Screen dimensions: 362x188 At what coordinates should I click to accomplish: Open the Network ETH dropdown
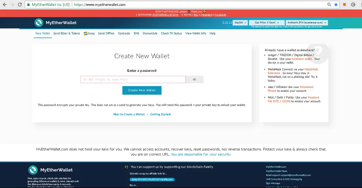(307, 23)
